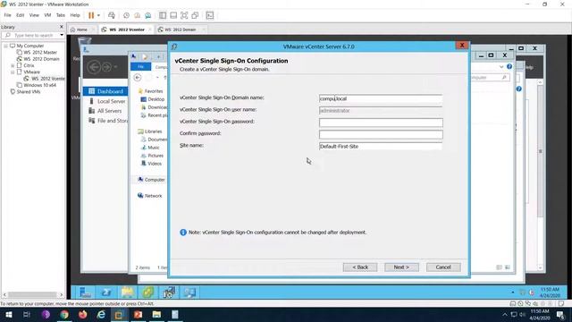Open PowerShell from guest taskbar
The image size is (572, 322).
point(106,292)
